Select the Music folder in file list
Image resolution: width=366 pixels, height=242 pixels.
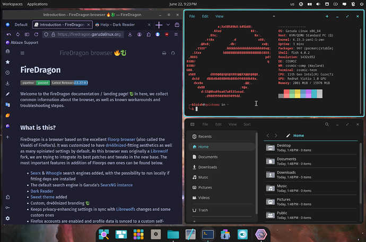point(311,188)
